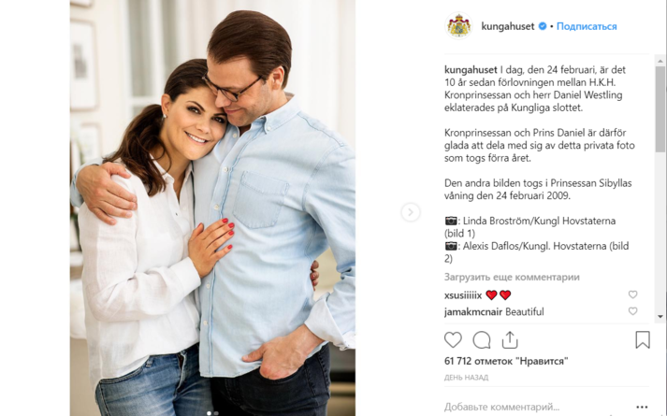Go to the next photo with the arrow
Image resolution: width=667 pixels, height=416 pixels.
411,212
